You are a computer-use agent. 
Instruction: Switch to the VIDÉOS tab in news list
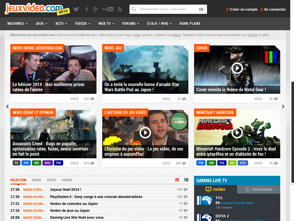point(67,180)
